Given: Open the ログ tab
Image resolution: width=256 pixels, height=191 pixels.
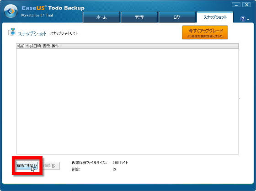Looking at the screenshot, I should [x=177, y=17].
